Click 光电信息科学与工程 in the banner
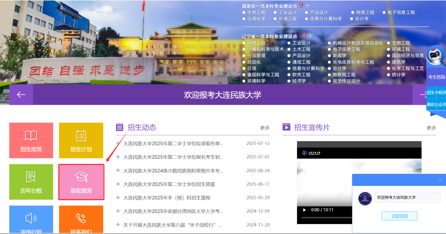446x234 pixels. click(x=353, y=62)
